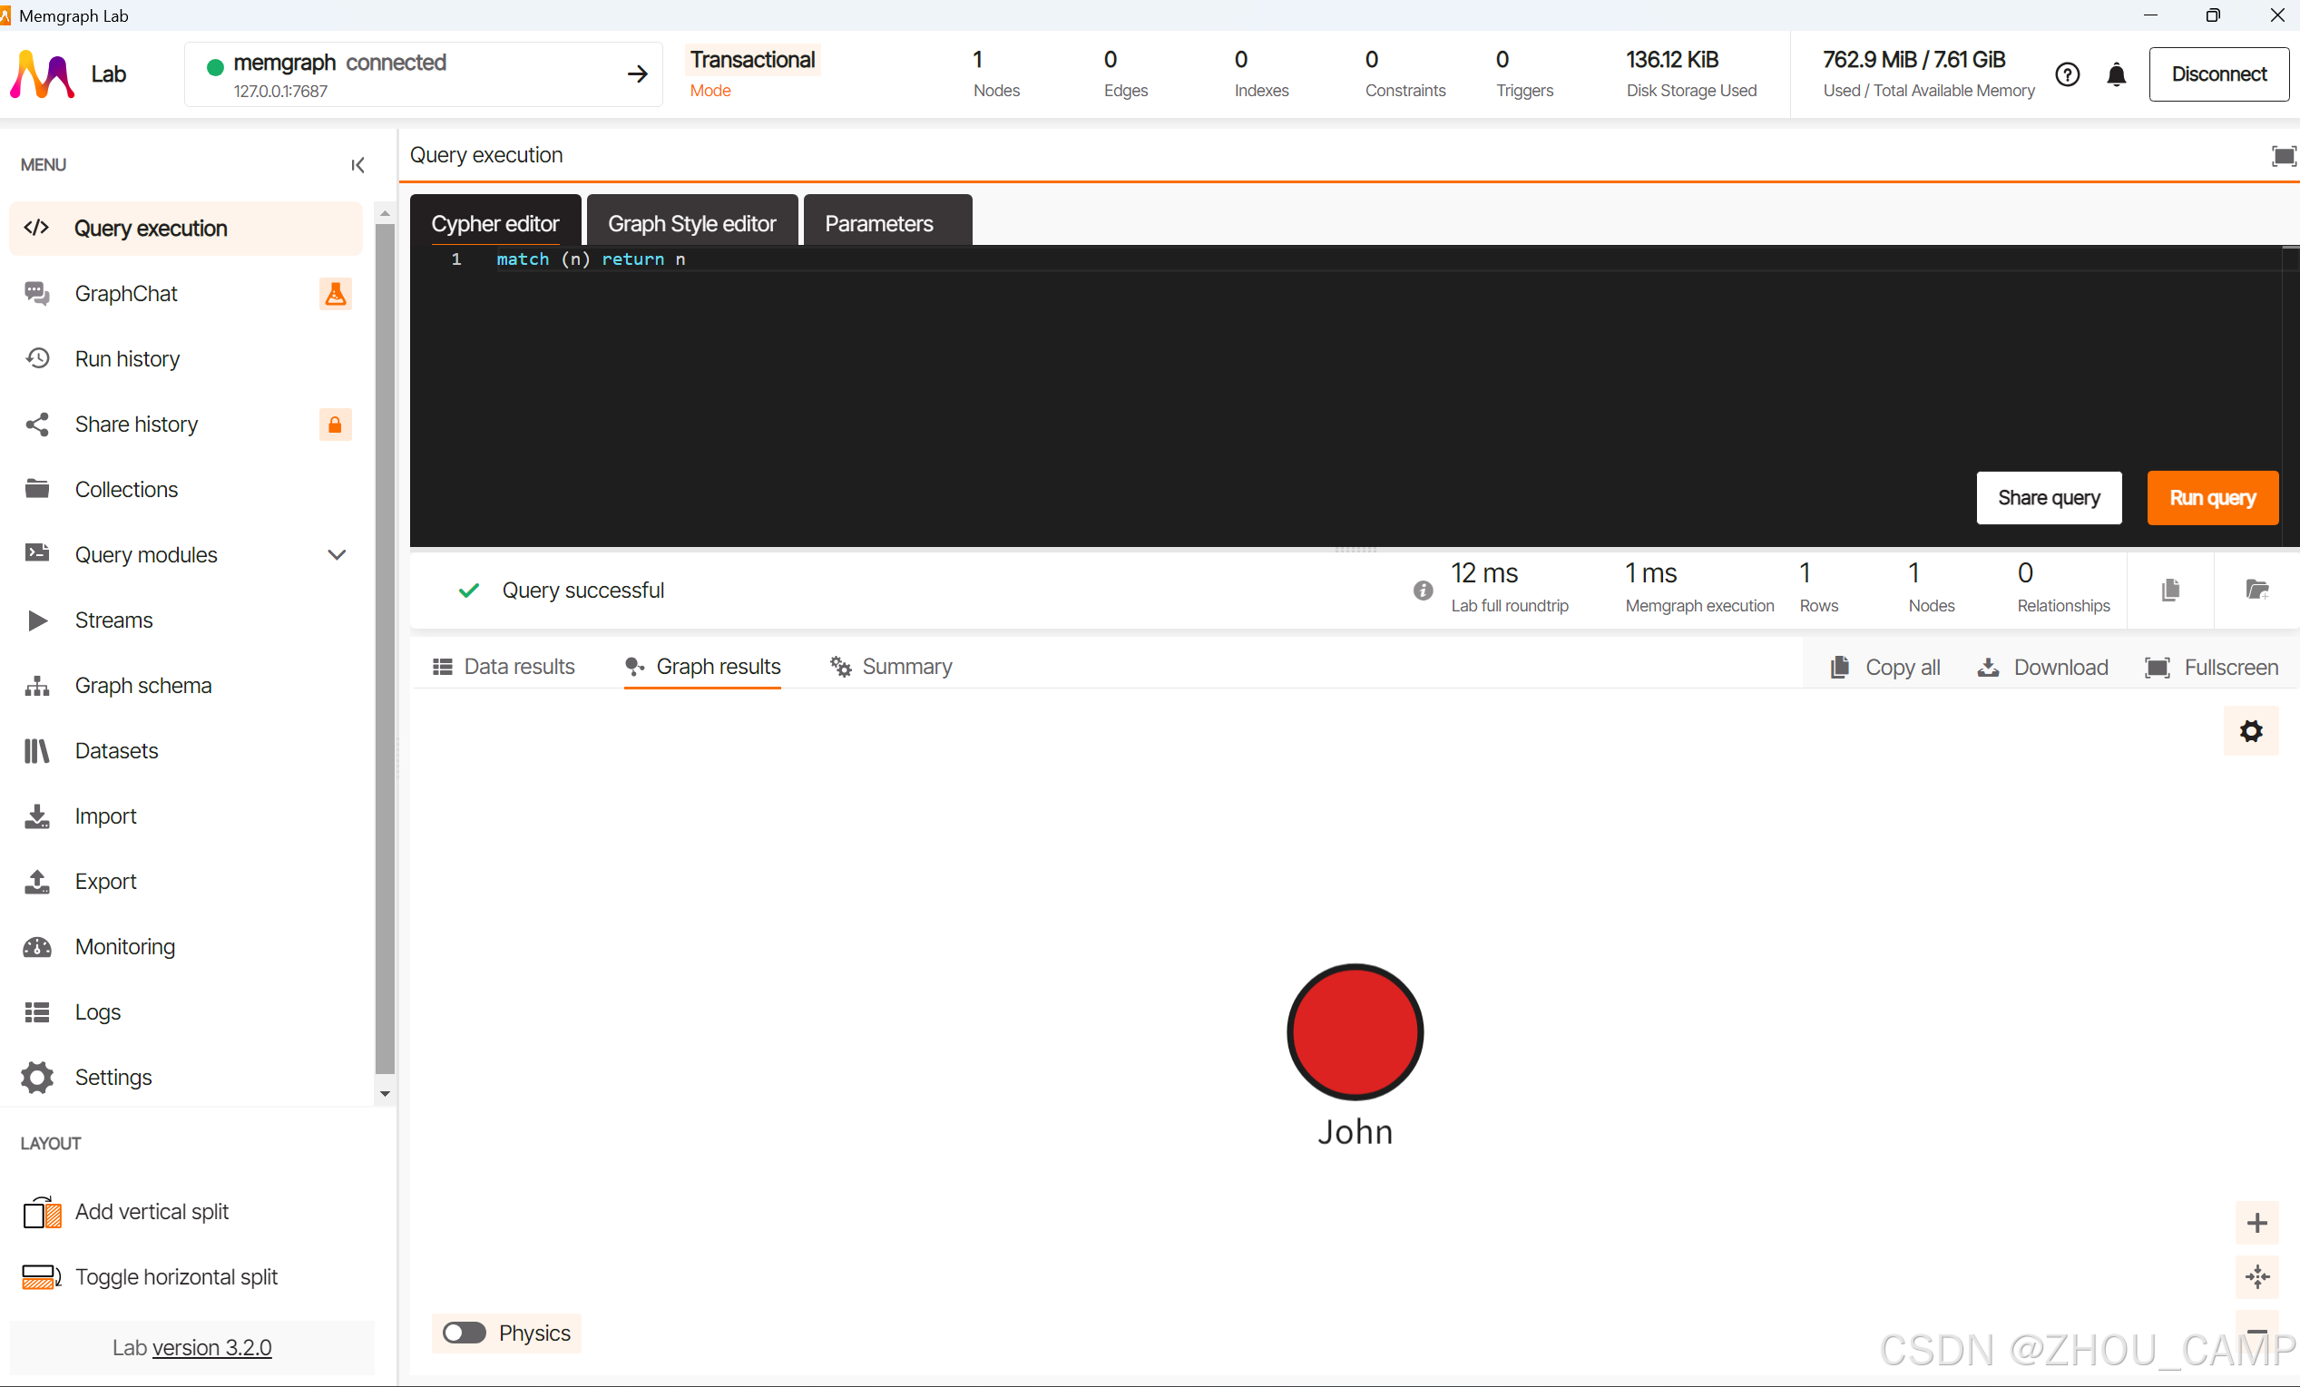The width and height of the screenshot is (2300, 1387).
Task: Open the notifications bell icon
Action: 2116,74
